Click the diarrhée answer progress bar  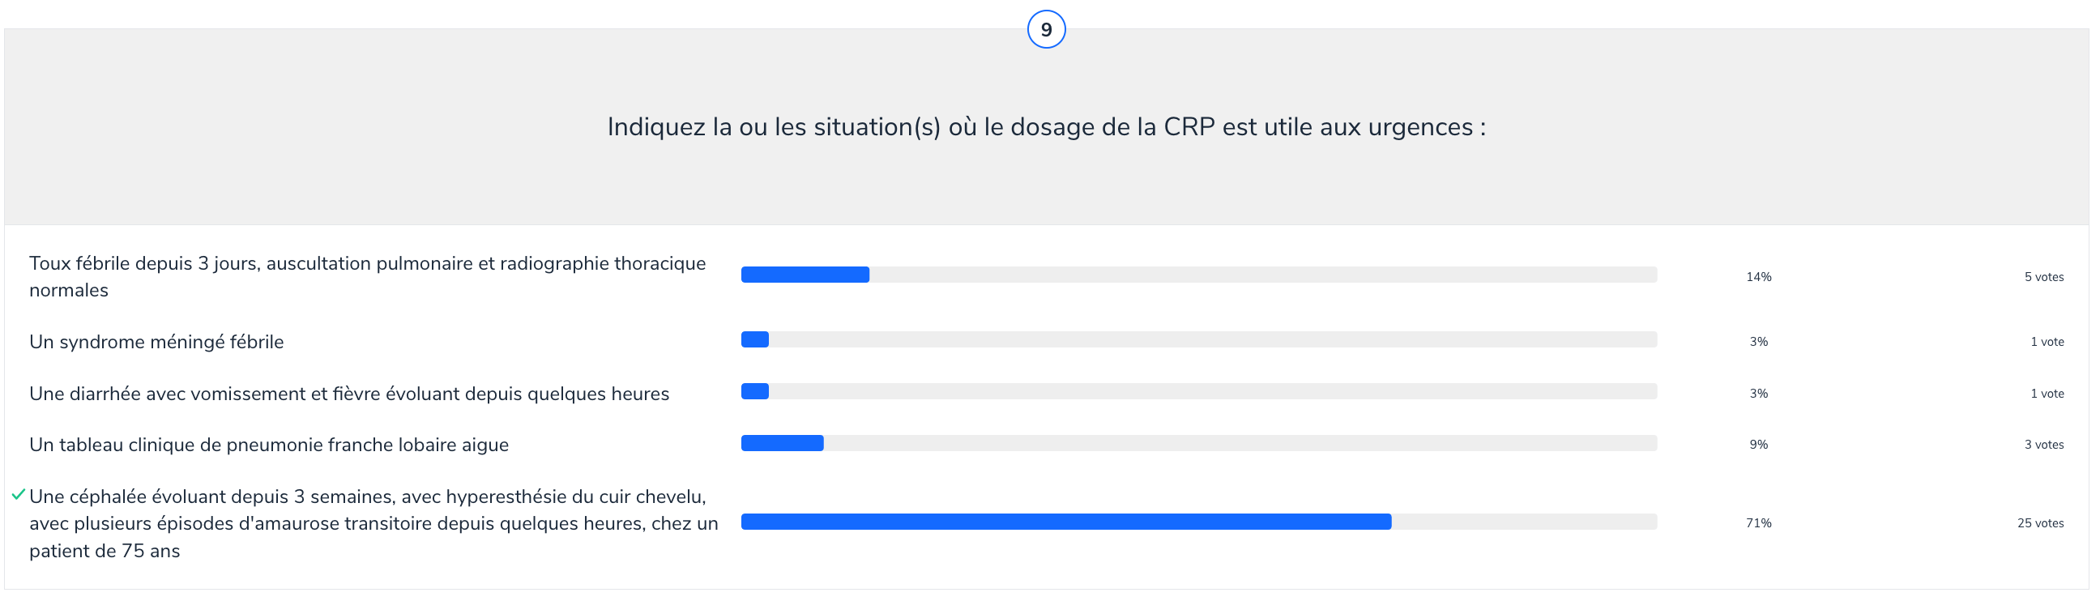[1198, 391]
